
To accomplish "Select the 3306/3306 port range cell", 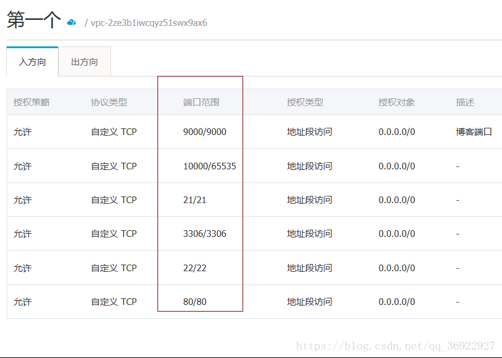I will click(x=205, y=234).
